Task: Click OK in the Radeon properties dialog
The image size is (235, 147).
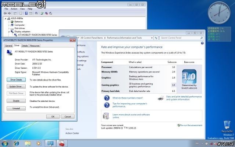Action: tap(53, 116)
